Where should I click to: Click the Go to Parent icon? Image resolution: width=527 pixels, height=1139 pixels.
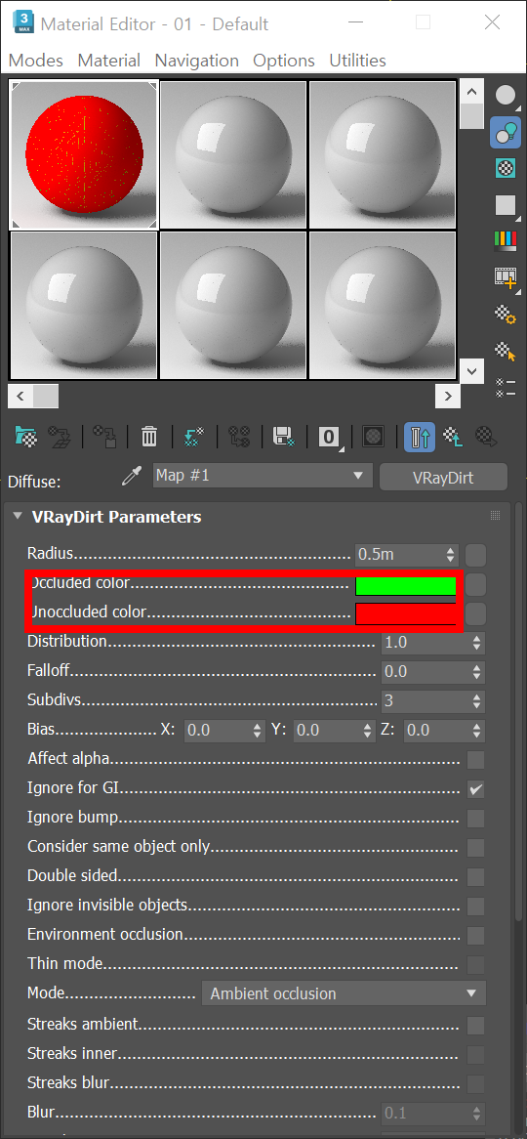(454, 437)
